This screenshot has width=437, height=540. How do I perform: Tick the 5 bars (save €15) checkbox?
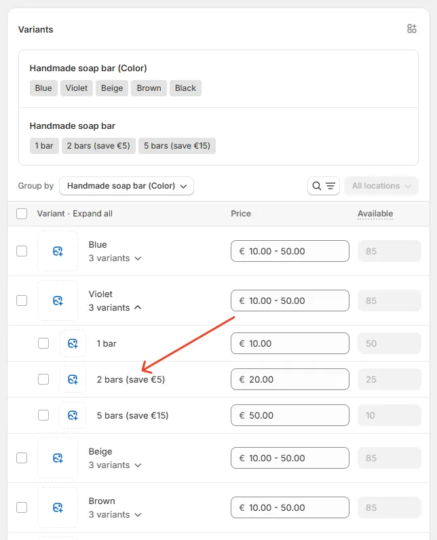tap(43, 415)
